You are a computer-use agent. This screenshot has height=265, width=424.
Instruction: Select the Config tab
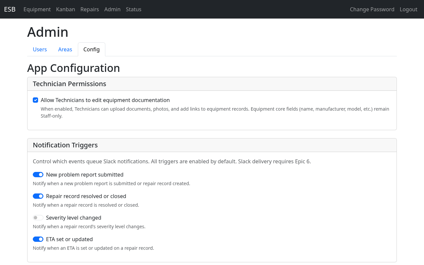(91, 49)
